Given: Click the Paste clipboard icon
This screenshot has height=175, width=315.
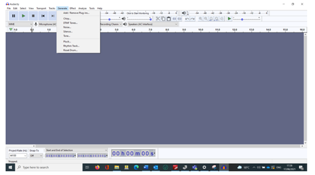Looking at the screenshot, I should (x=169, y=19).
